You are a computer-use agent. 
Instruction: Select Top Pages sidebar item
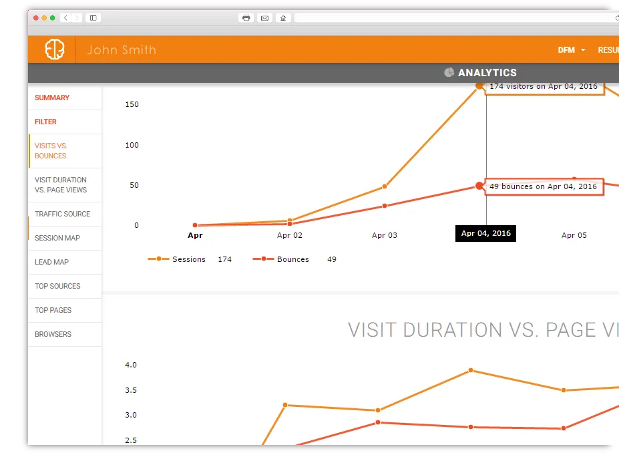(65, 311)
